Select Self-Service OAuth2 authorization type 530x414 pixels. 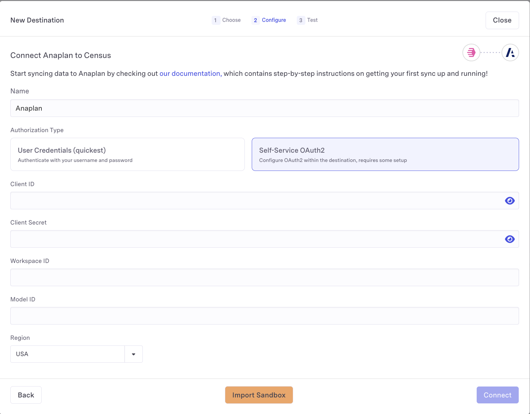coord(385,154)
